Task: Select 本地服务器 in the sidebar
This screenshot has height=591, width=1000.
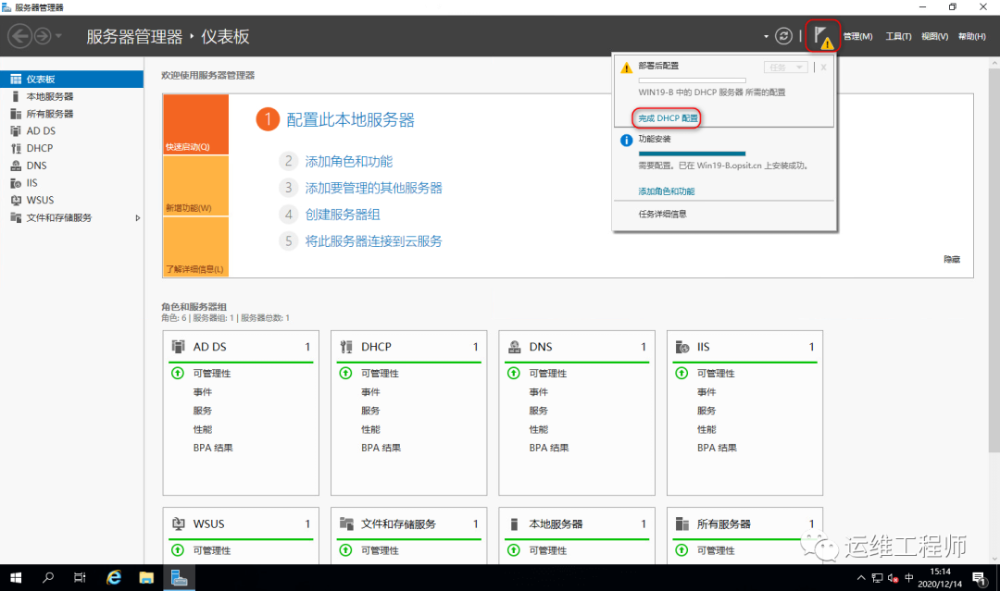Action: tap(71, 96)
